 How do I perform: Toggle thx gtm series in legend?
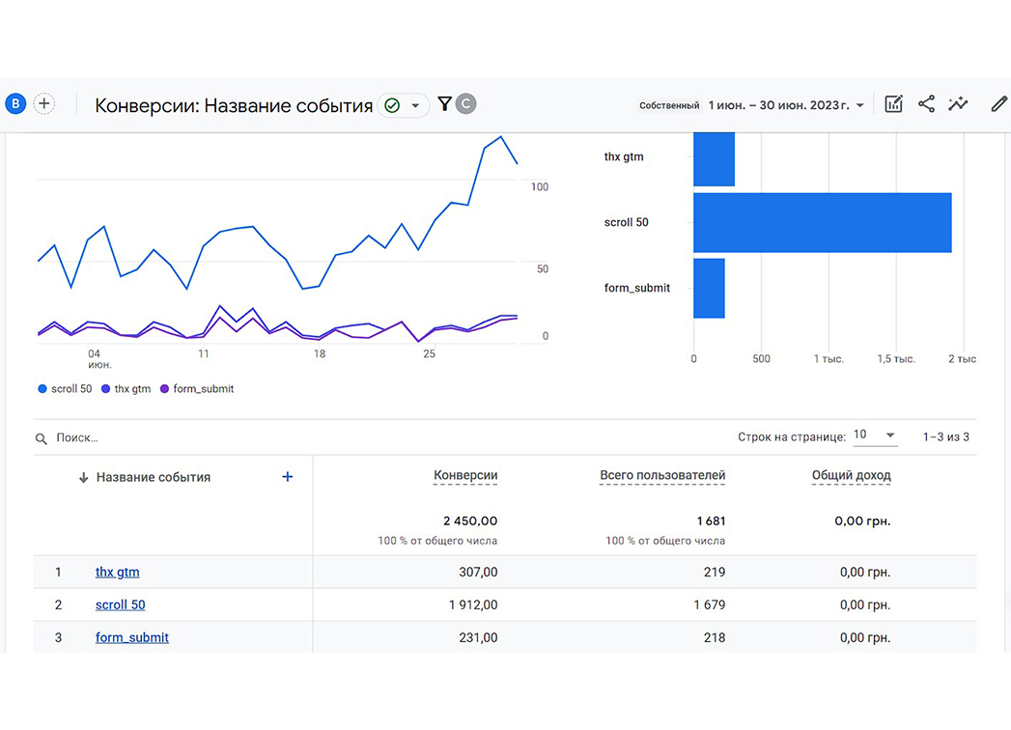126,389
